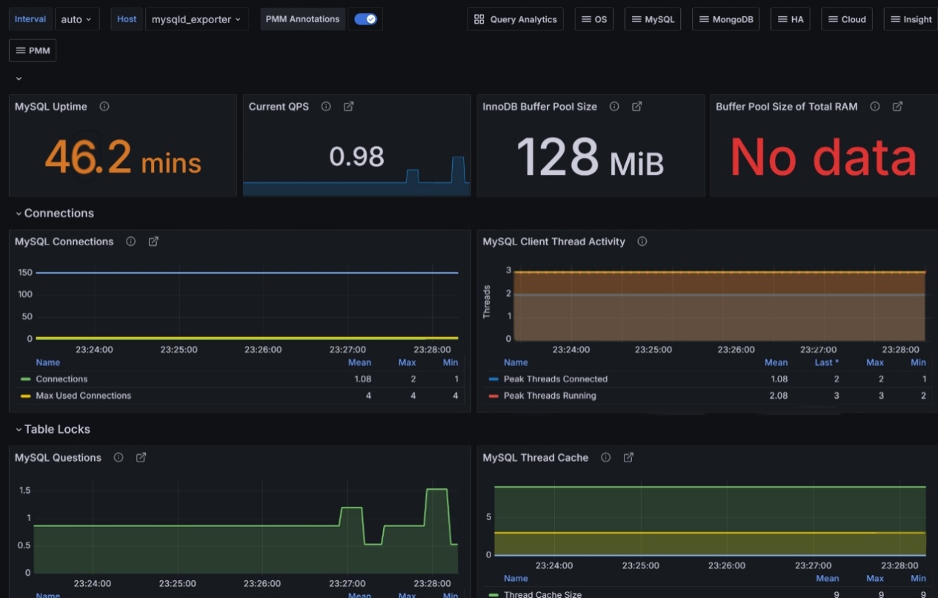Click the InnoDB Buffer Pool Size title
Image resolution: width=938 pixels, height=598 pixels.
(540, 107)
